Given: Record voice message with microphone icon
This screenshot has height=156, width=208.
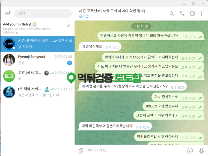Looking at the screenshot, I should pyautogui.click(x=201, y=150).
